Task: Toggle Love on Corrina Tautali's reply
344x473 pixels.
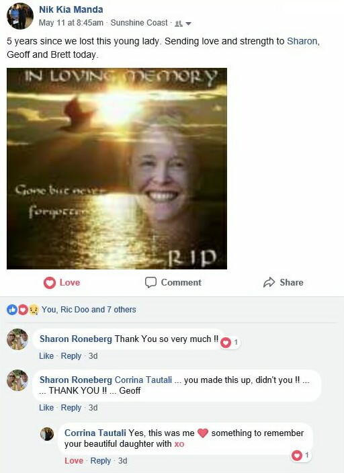Action: (x=74, y=461)
